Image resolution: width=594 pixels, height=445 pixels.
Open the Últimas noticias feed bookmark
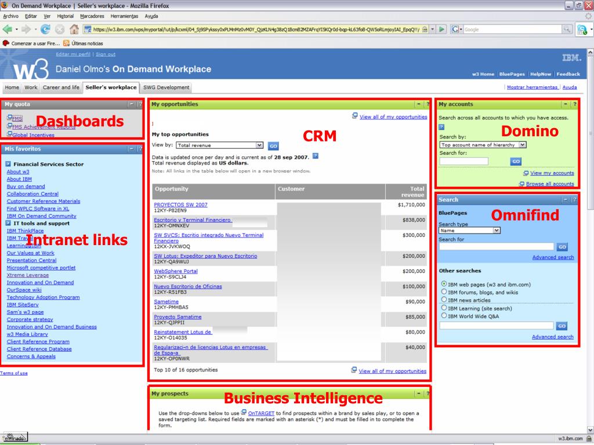point(83,43)
